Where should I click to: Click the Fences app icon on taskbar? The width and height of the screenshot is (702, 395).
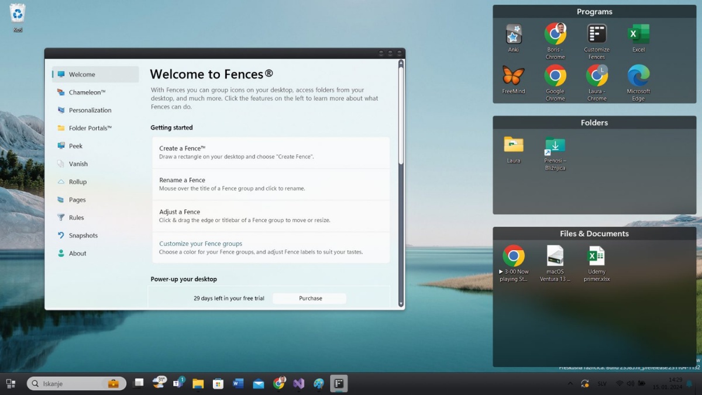[x=339, y=383]
